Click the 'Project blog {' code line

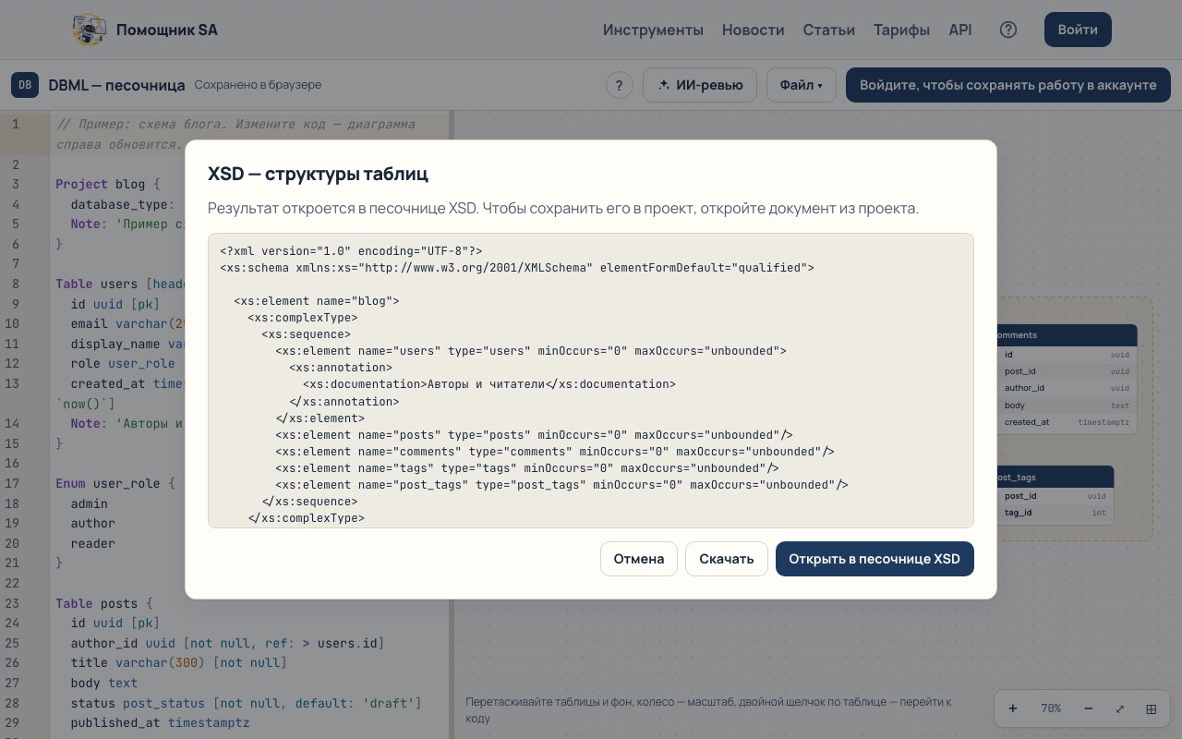(x=108, y=184)
